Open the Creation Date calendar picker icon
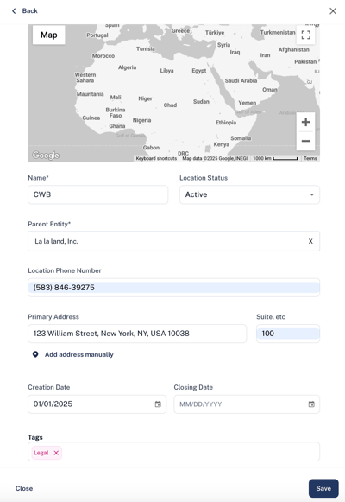Screen dimensions: 345x502 tap(158, 404)
